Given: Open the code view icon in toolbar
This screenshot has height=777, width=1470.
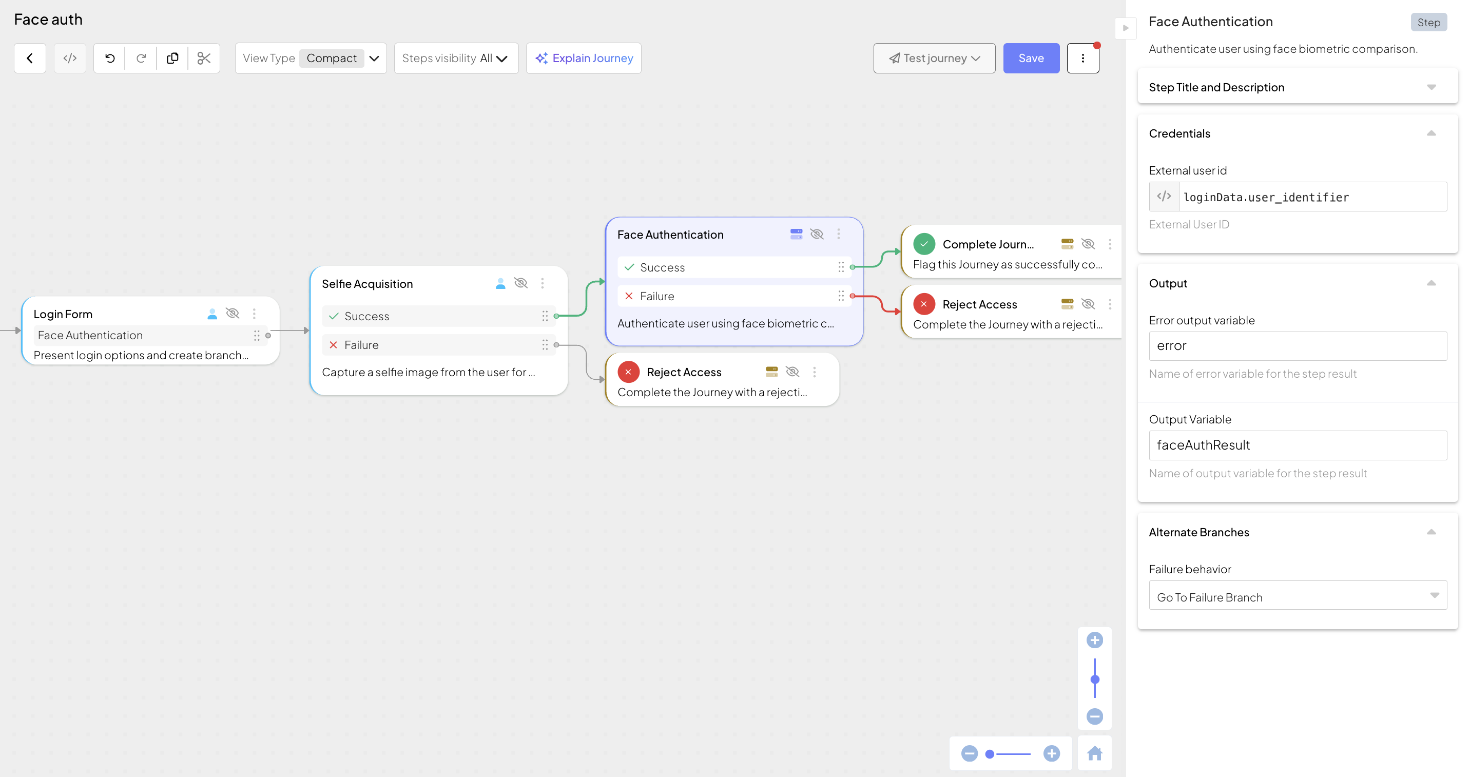Looking at the screenshot, I should (x=70, y=58).
